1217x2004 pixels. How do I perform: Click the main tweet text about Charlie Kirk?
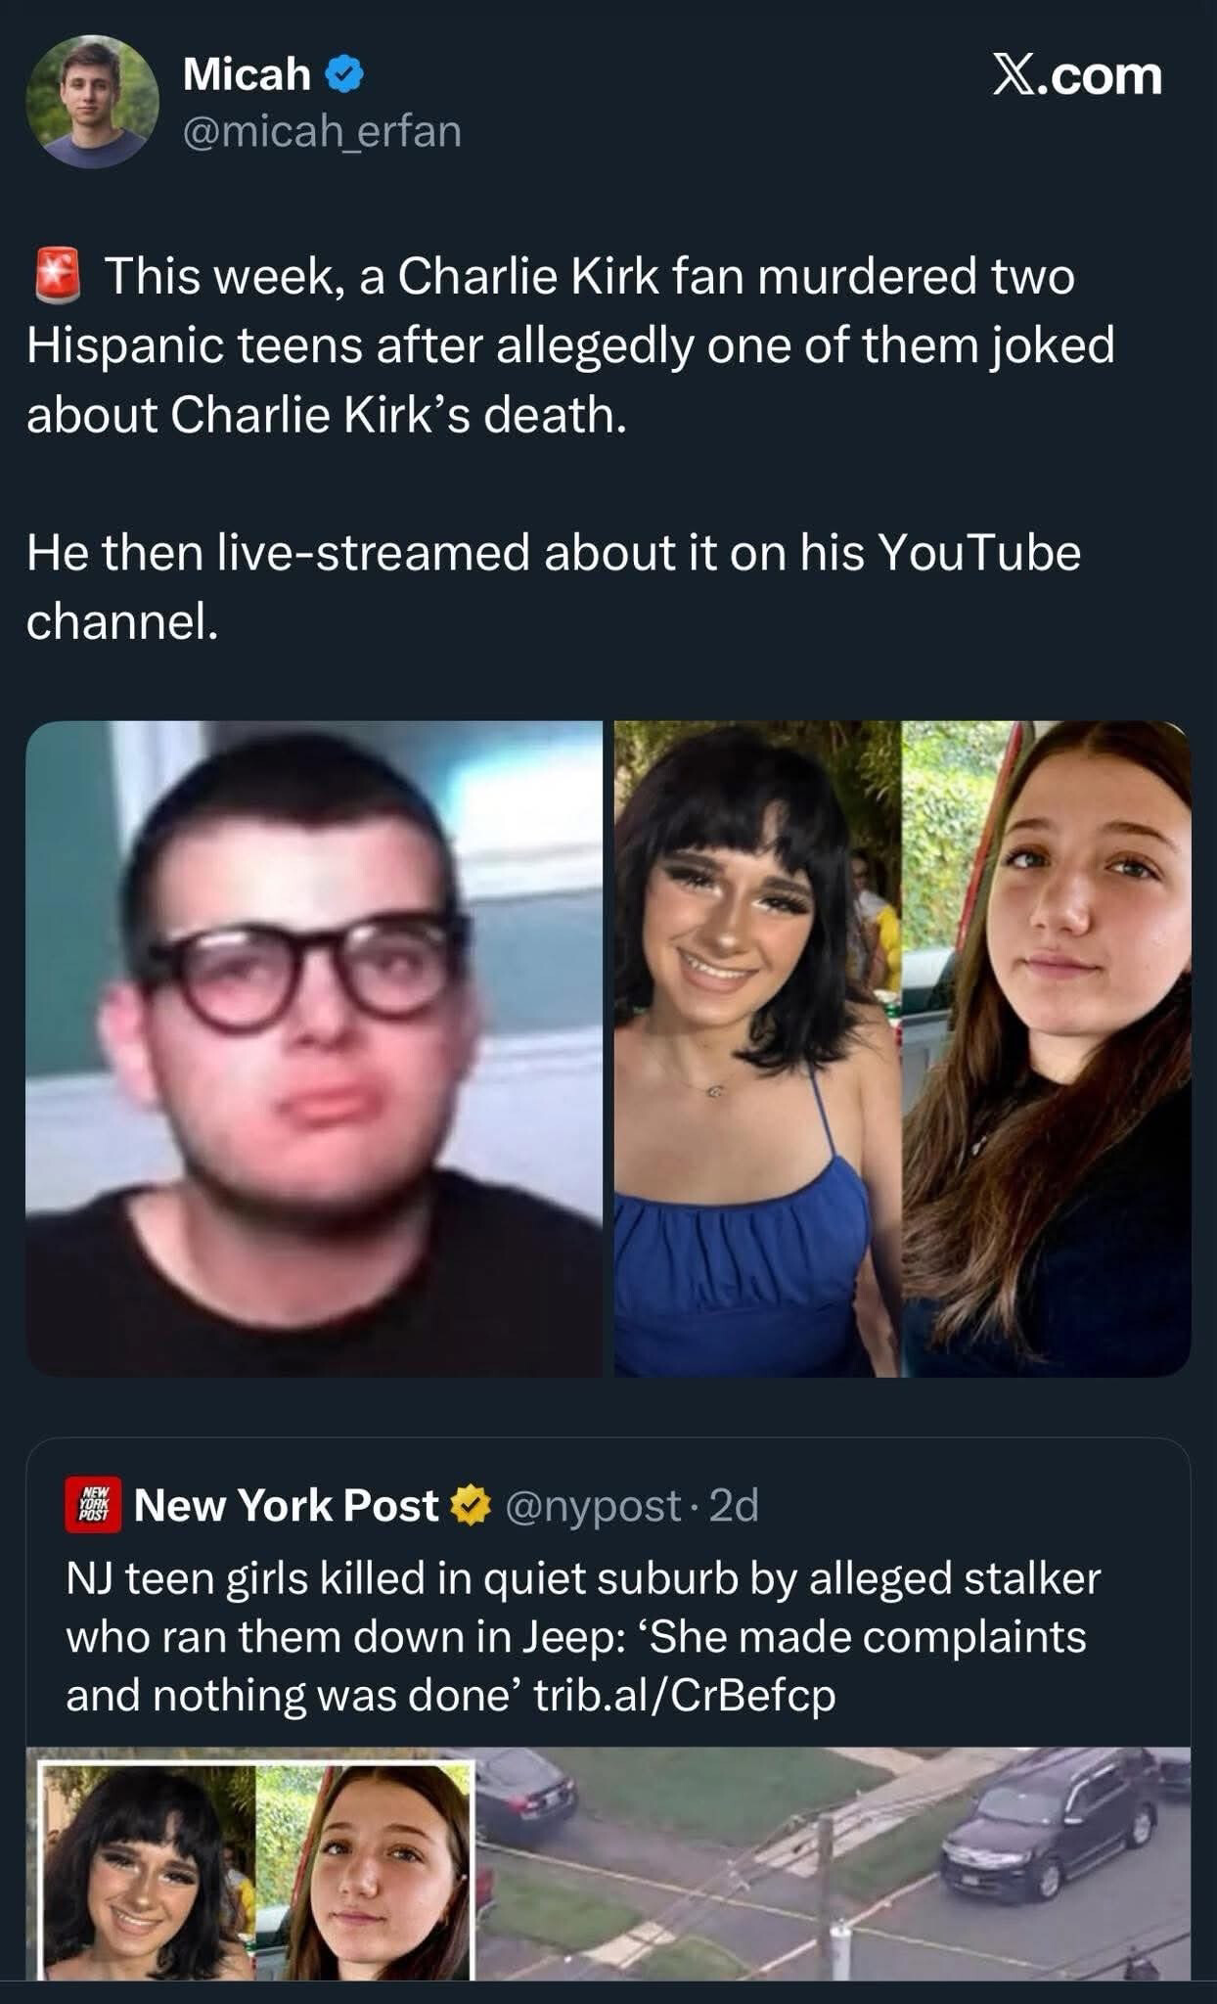pos(570,344)
